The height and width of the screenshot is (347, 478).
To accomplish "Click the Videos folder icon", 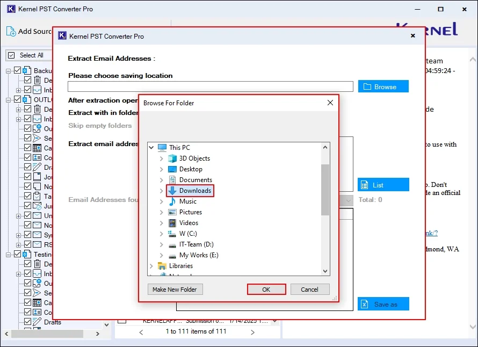I will pos(172,223).
